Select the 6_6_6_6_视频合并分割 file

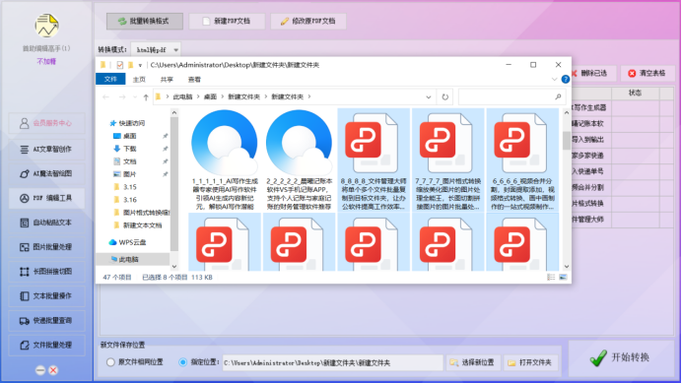pyautogui.click(x=522, y=160)
